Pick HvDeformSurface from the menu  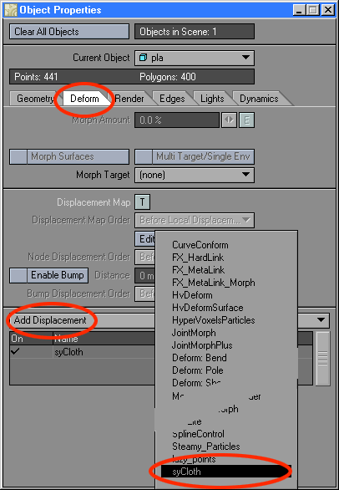(208, 308)
